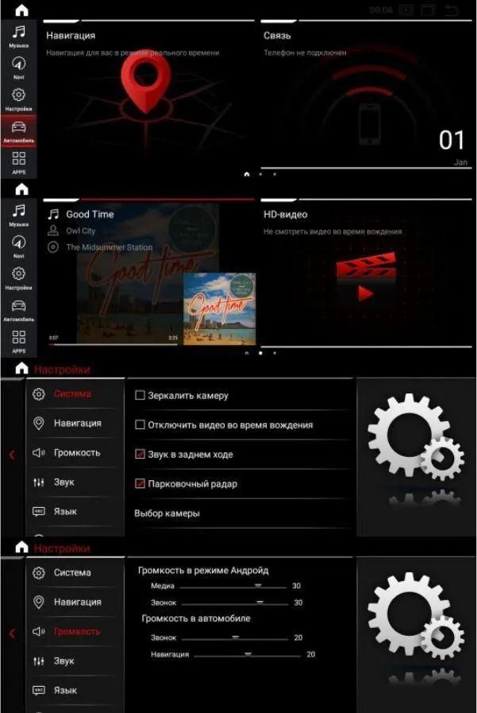The image size is (477, 713).
Task: Open the Good Time track title
Action: [x=90, y=214]
